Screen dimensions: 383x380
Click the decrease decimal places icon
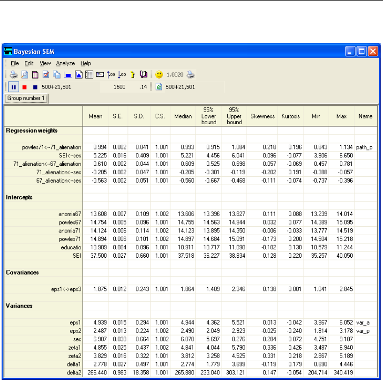point(122,75)
